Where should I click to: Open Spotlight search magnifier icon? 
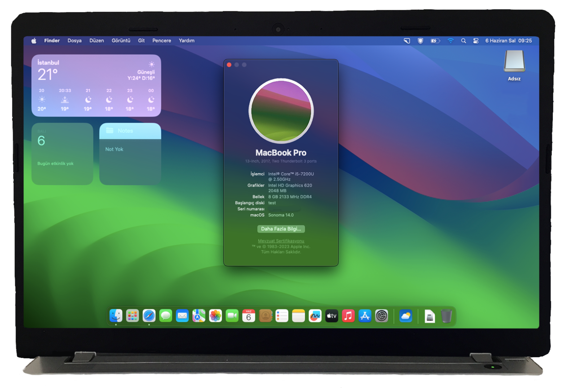pos(464,41)
